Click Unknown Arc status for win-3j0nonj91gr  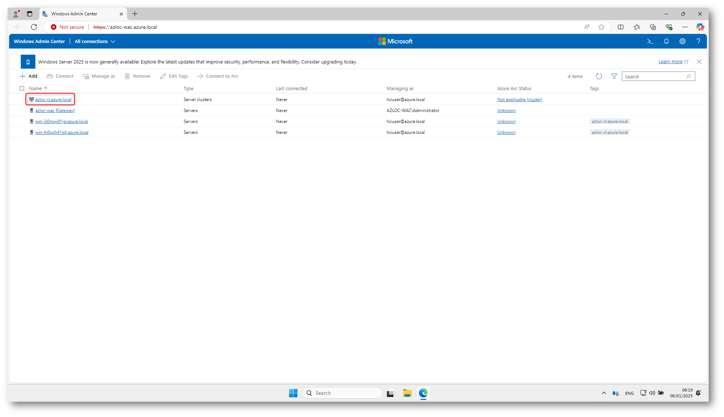506,121
